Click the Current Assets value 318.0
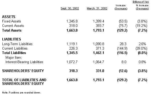This screenshot has width=153, height=95. (x=73, y=26)
